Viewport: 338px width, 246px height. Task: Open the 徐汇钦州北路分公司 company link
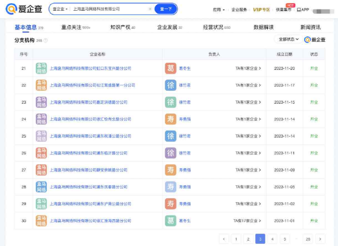[x=91, y=119]
